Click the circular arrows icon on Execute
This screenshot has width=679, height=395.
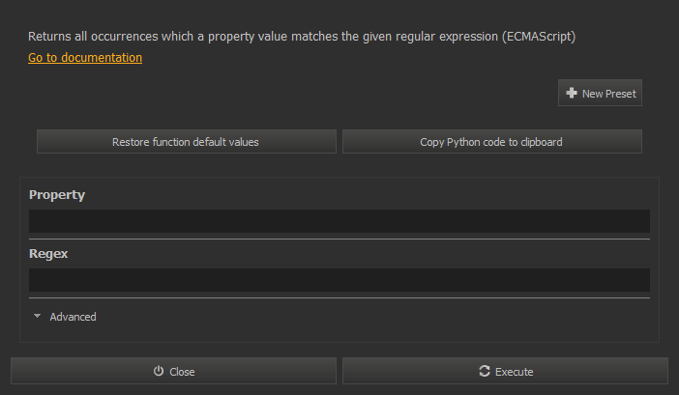tap(485, 371)
